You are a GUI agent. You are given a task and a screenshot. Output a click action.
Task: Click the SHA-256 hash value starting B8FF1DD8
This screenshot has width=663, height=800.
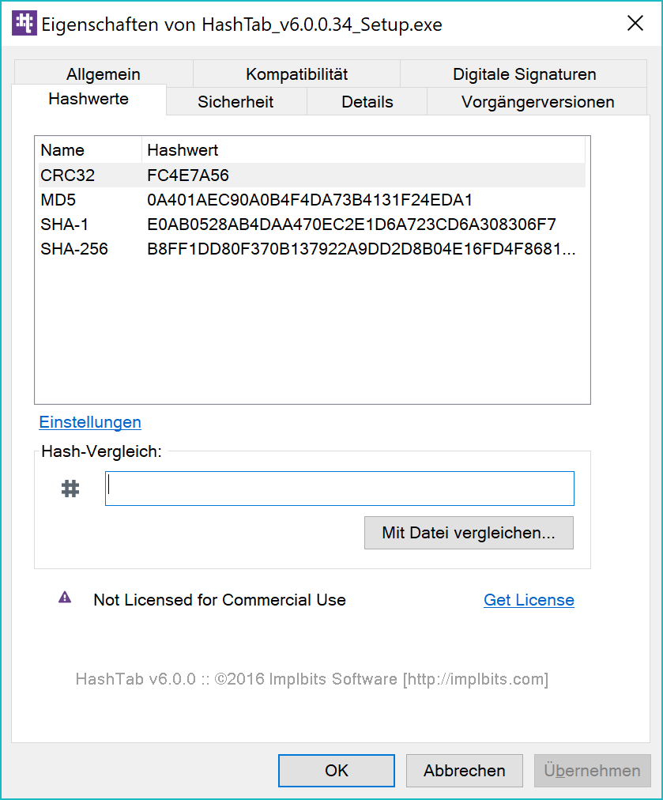(x=361, y=249)
